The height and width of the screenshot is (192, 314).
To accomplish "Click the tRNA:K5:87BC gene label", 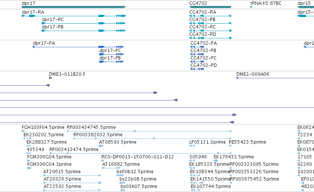I will 266,3.
